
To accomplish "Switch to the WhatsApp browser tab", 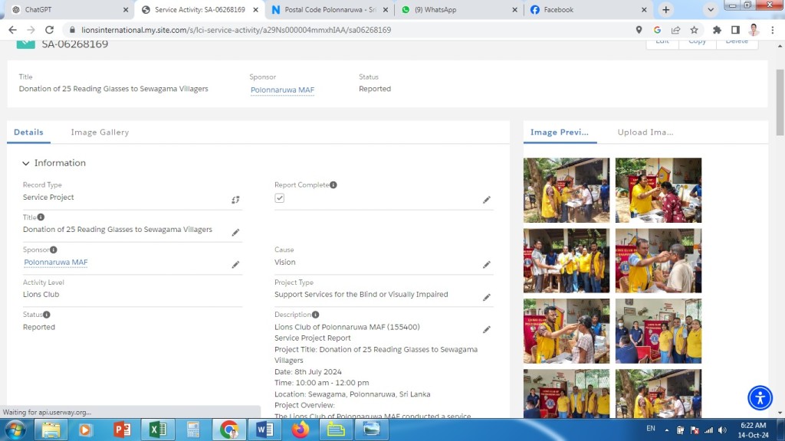I will point(458,9).
